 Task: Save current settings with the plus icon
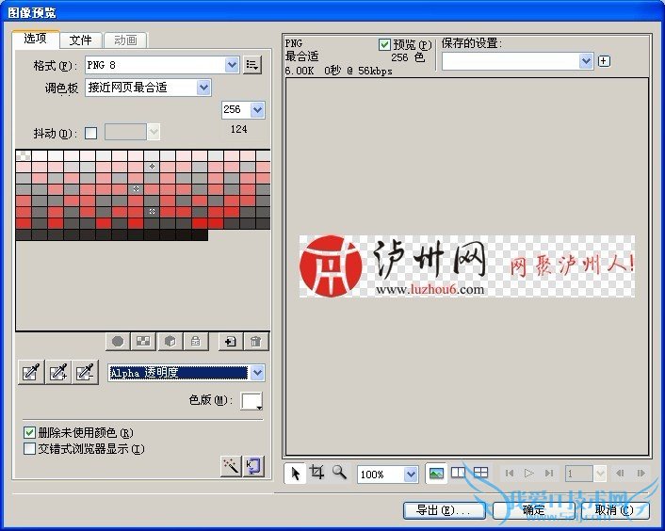[x=604, y=61]
